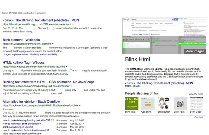Select the Blink Code thumbnail
The image size is (209, 135).
pos(197,103)
